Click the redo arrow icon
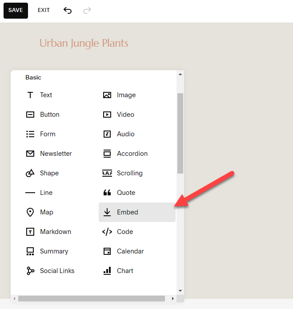The width and height of the screenshot is (293, 309). [x=87, y=10]
